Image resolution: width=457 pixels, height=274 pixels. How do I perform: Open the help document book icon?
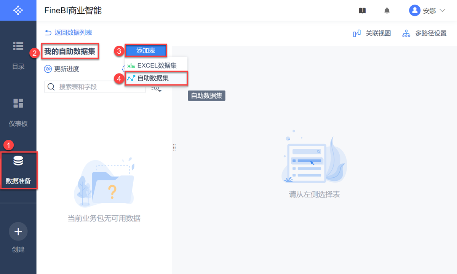click(x=362, y=11)
